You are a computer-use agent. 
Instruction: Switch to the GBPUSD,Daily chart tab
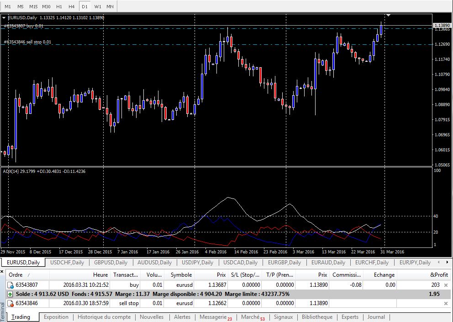coord(111,263)
